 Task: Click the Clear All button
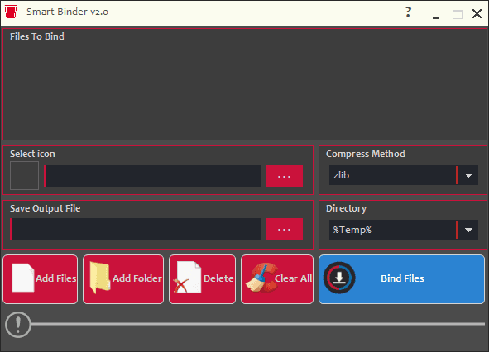tap(277, 279)
